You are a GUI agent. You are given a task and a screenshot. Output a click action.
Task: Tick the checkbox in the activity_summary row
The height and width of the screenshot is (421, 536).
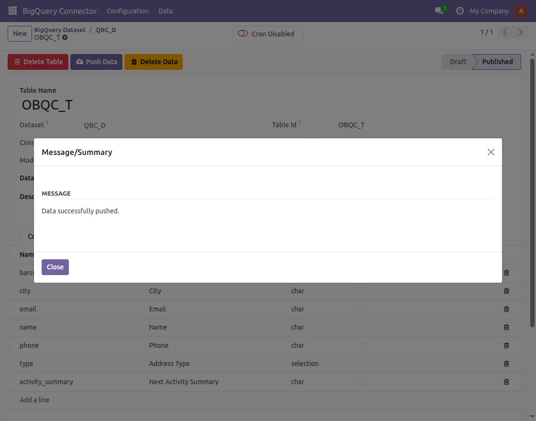362,382
